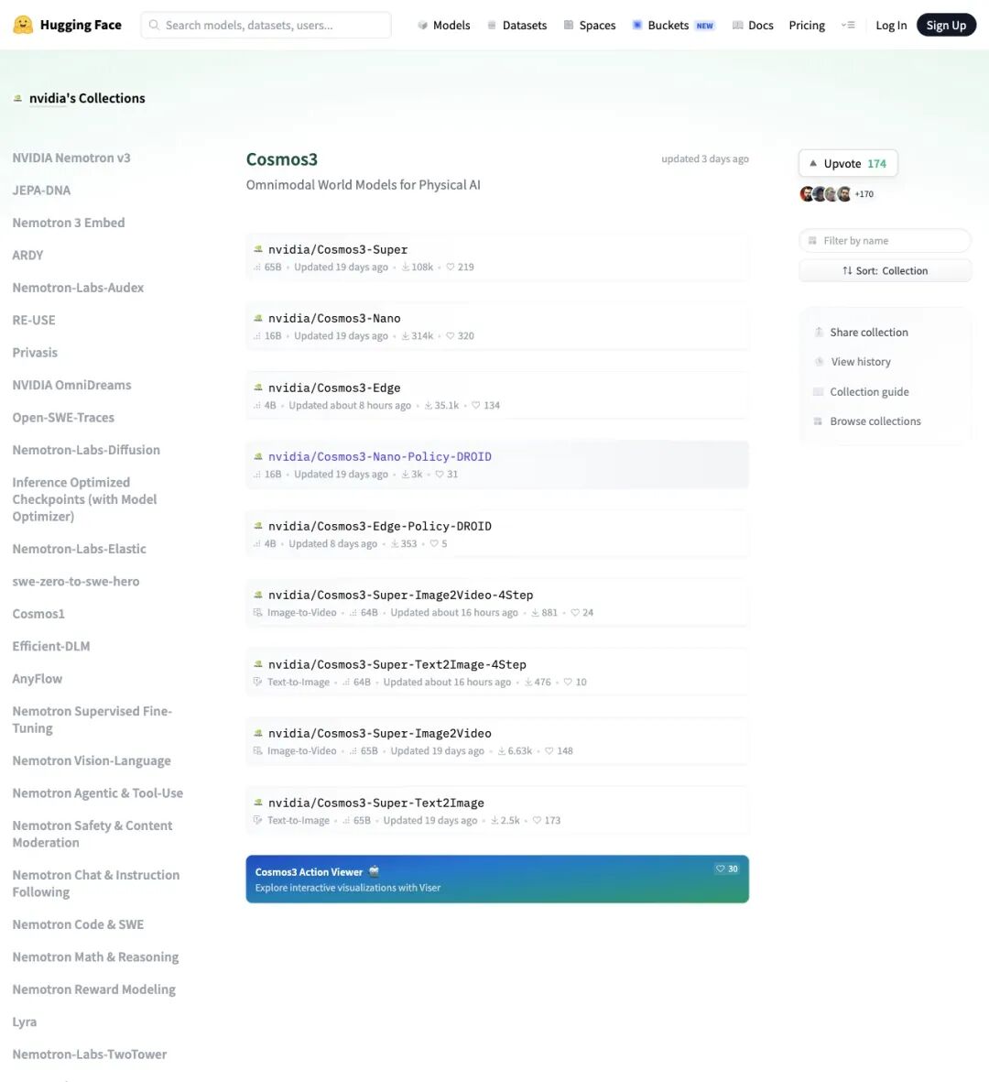Click the Hugging Face logo emoji
Viewport: 989px width, 1082px height.
point(23,25)
